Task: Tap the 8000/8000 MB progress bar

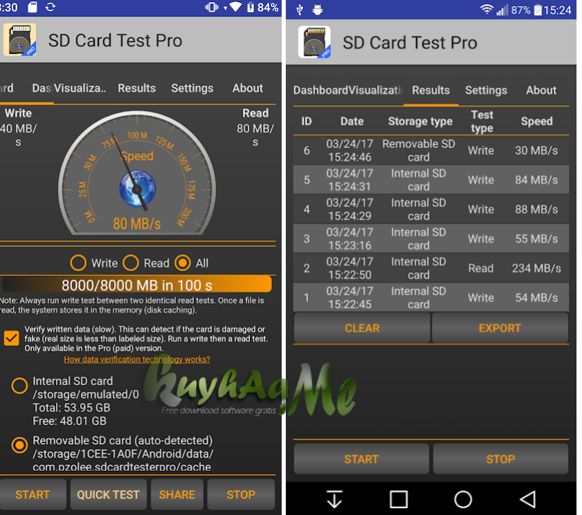Action: click(137, 285)
